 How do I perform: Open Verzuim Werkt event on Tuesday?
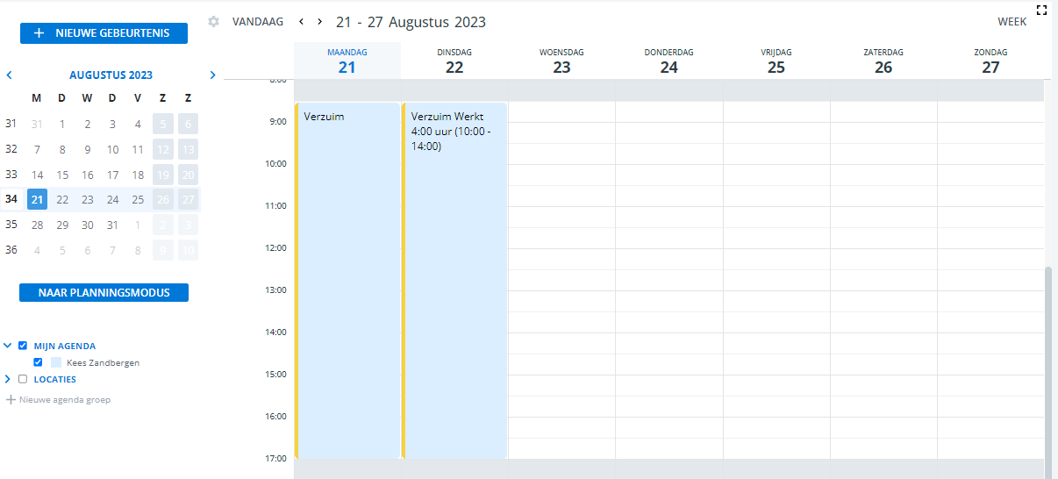click(x=455, y=281)
